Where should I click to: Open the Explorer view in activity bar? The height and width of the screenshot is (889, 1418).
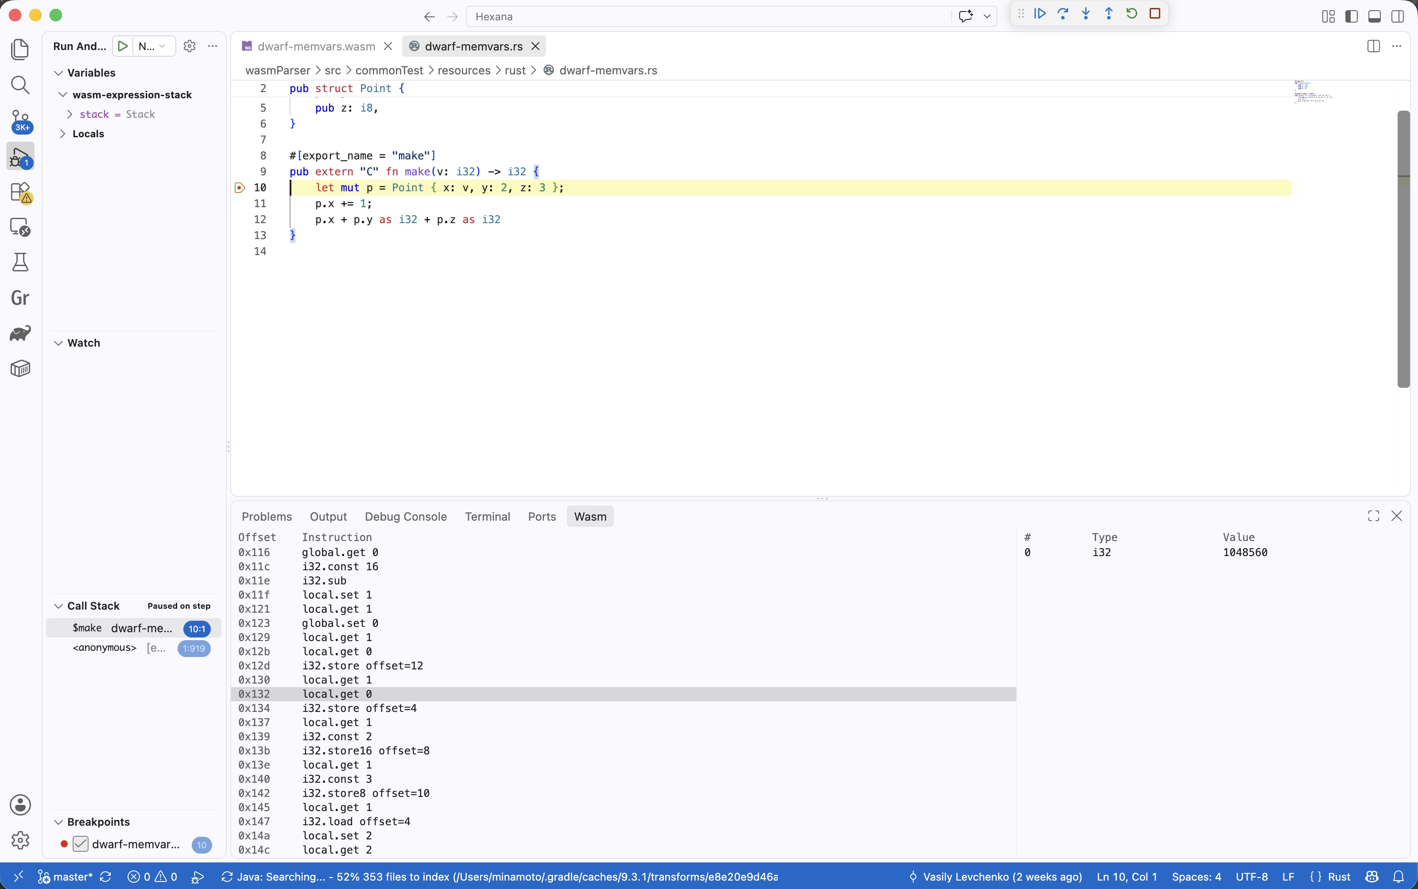tap(20, 50)
